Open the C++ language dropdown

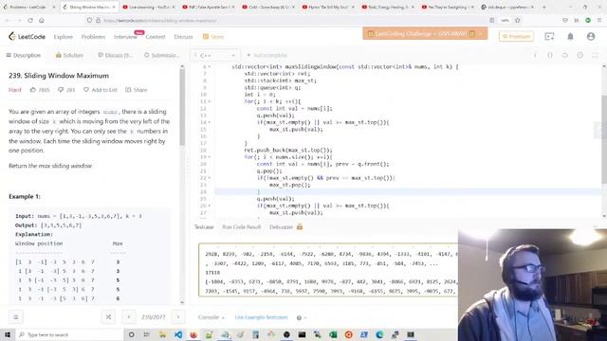point(215,55)
